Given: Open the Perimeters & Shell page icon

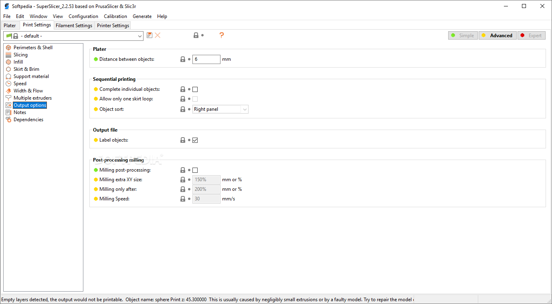Looking at the screenshot, I should pyautogui.click(x=8, y=48).
